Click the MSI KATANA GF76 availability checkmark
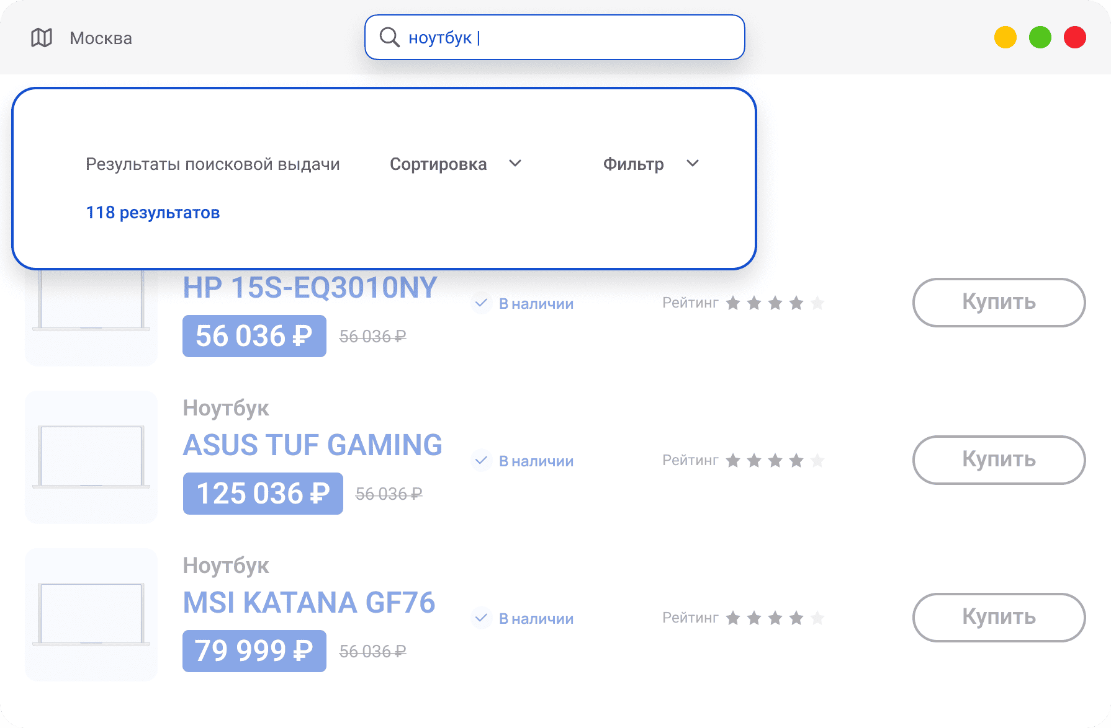Viewport: 1111px width, 728px height. (481, 618)
